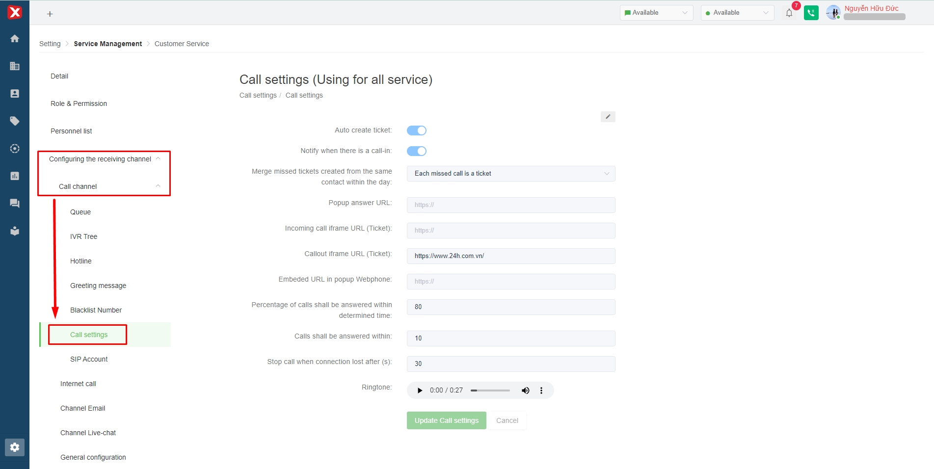Click the Update Call settings button
This screenshot has width=934, height=469.
pyautogui.click(x=446, y=420)
